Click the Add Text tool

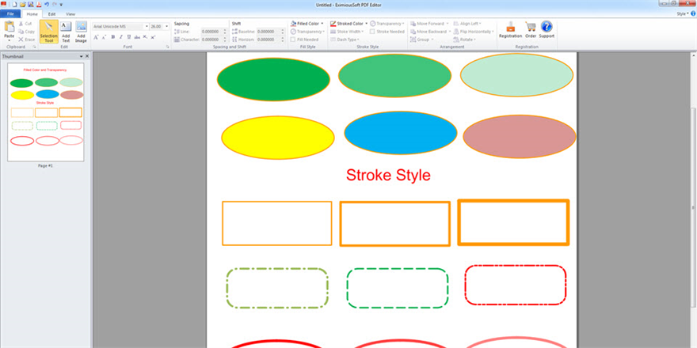(66, 32)
